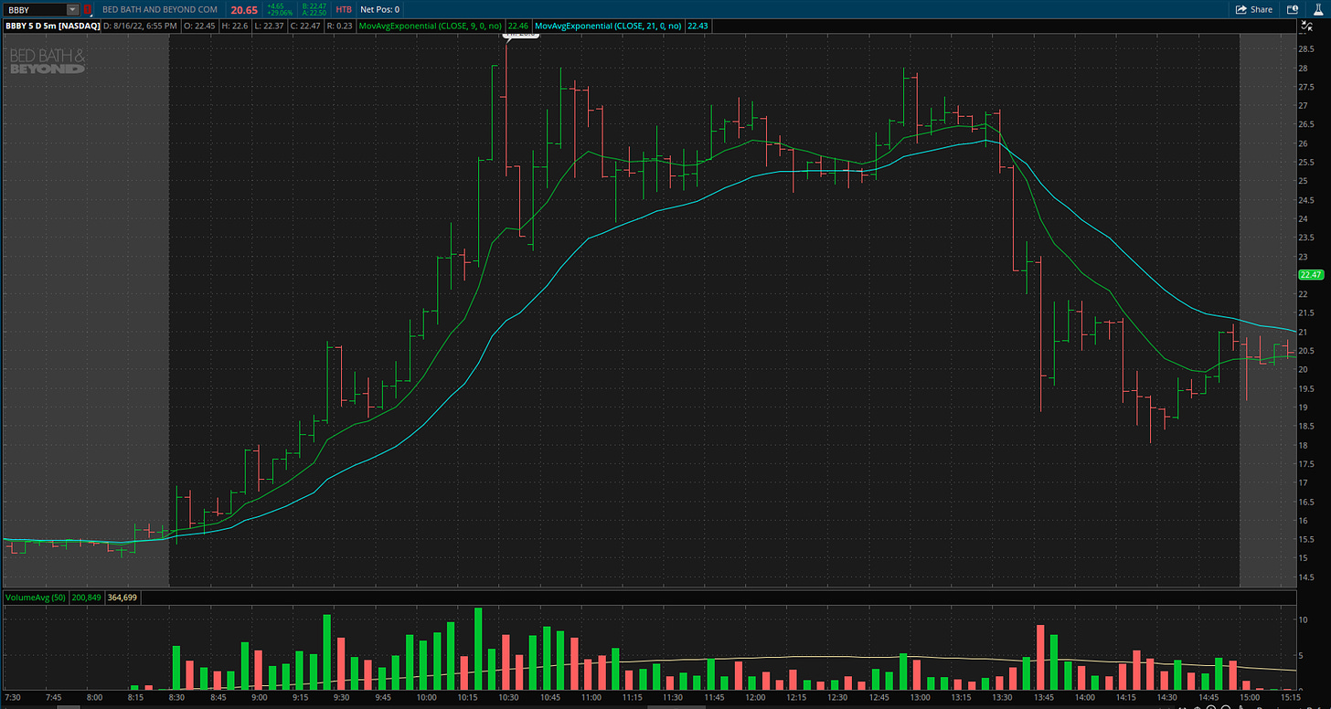
Task: Select the BBBY 5 D 5m [NASDAQ] label
Action: 52,26
